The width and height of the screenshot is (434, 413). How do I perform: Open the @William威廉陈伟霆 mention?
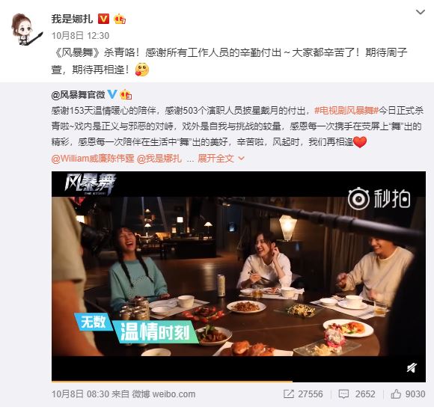pyautogui.click(x=93, y=159)
